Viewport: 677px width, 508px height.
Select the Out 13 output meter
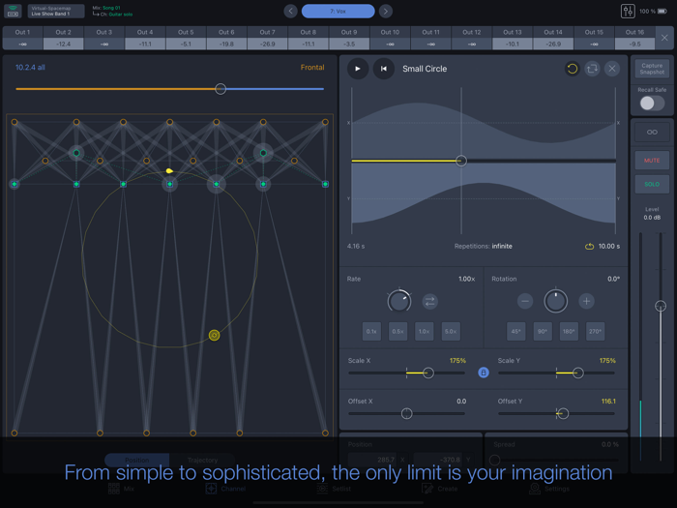click(x=512, y=38)
